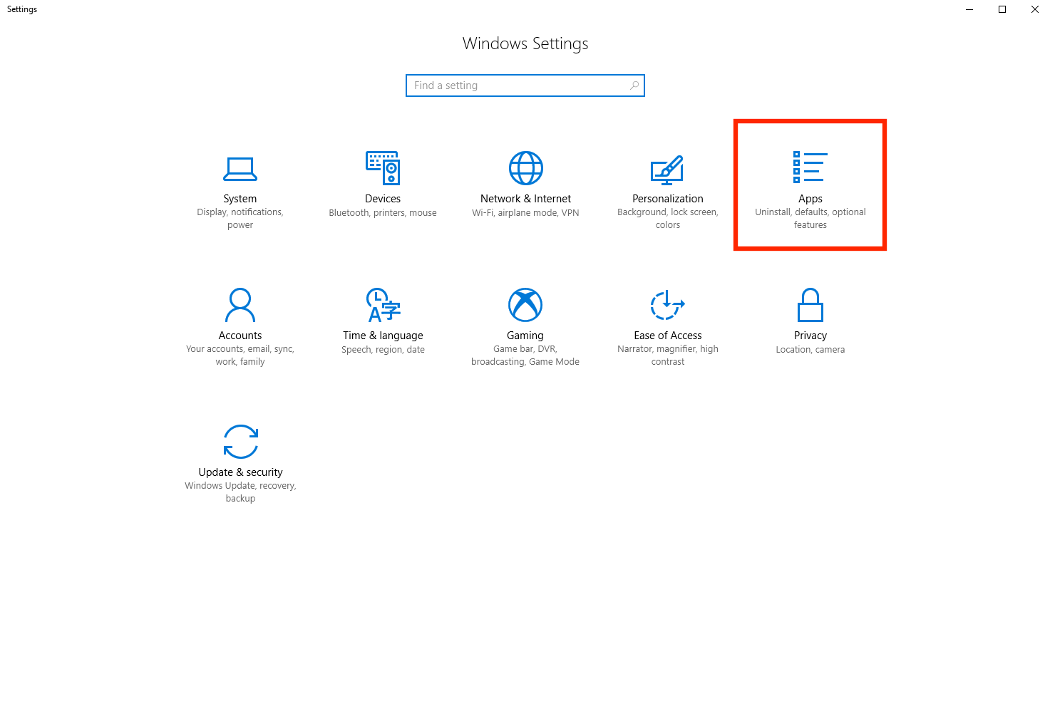Open the Ease of Access icon
This screenshot has height=711, width=1050.
click(x=668, y=305)
